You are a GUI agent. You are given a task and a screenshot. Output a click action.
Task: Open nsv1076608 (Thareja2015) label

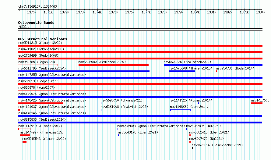pos(190,68)
